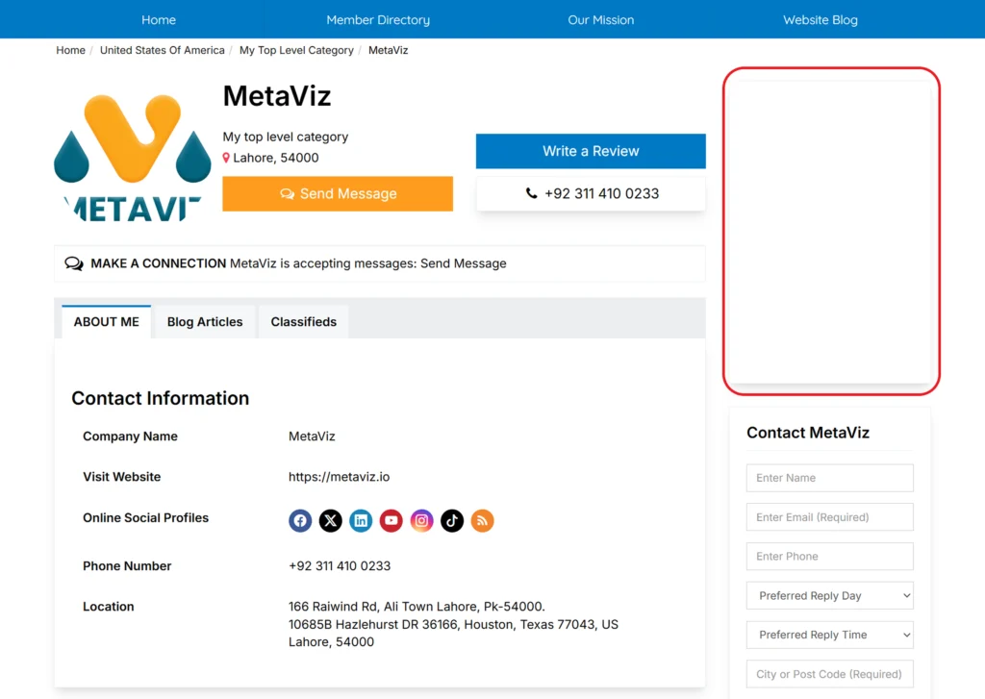
Task: Click the Enter Email (Required) field
Action: coord(829,517)
